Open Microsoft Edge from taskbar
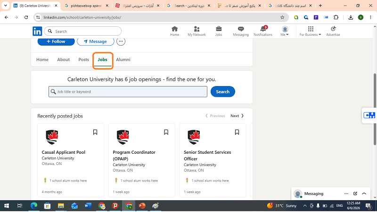 [x=34, y=206]
